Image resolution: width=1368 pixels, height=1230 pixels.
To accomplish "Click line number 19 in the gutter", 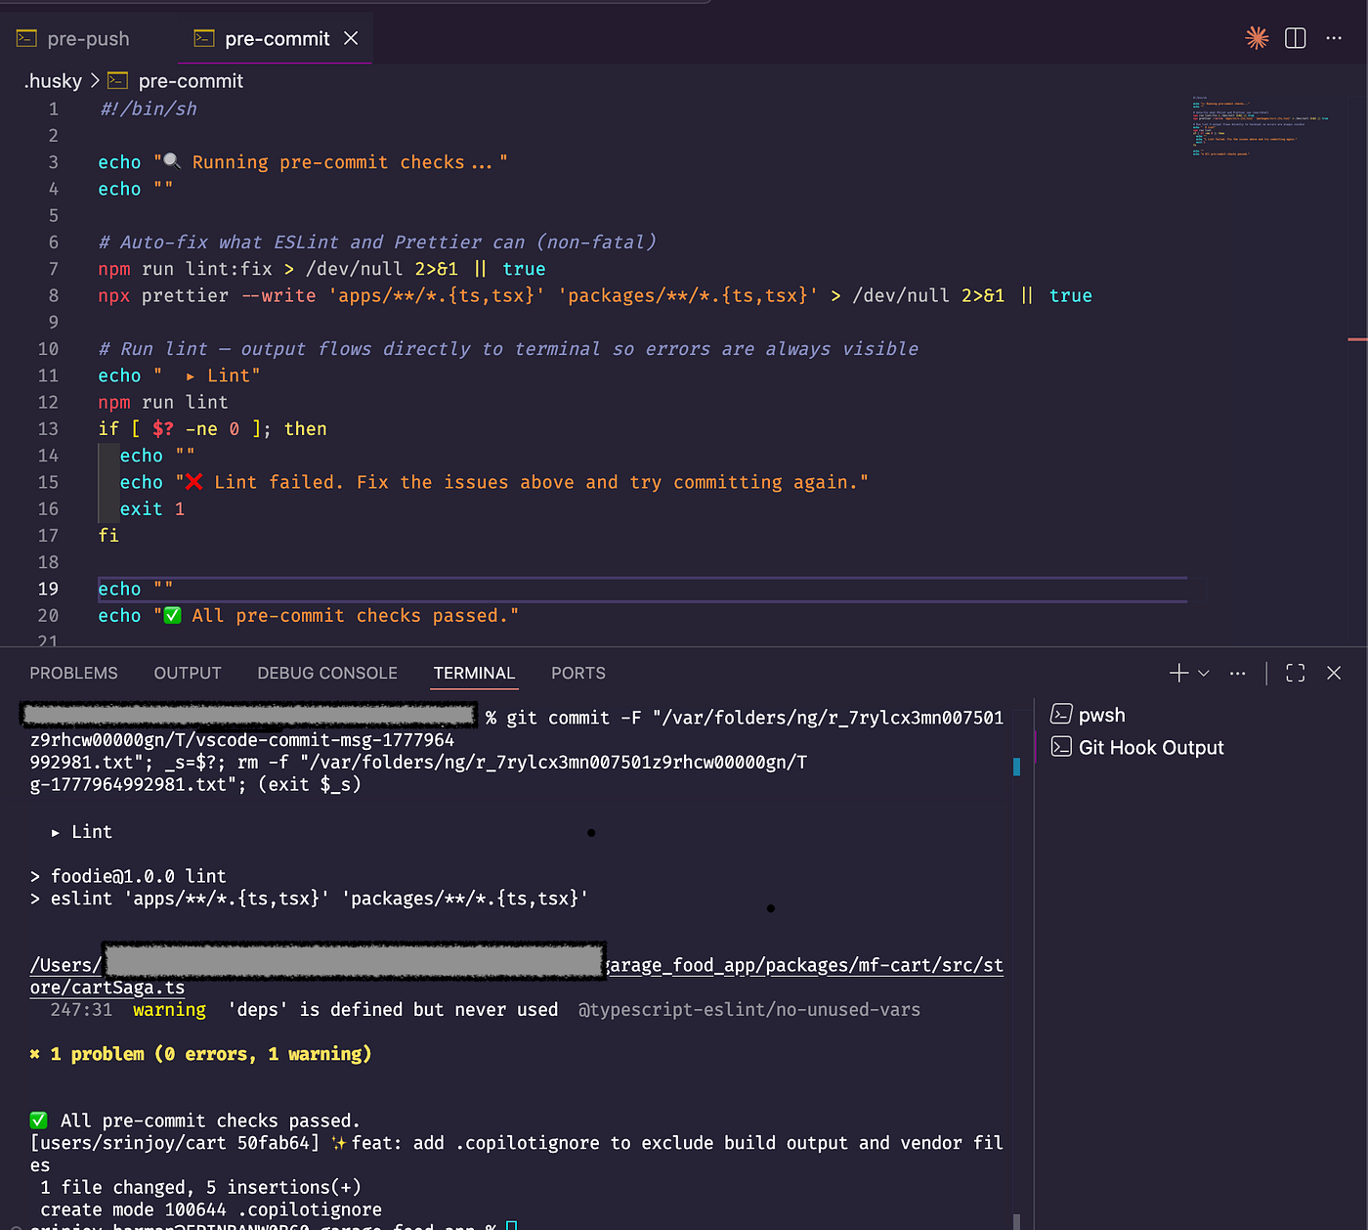I will tap(48, 589).
